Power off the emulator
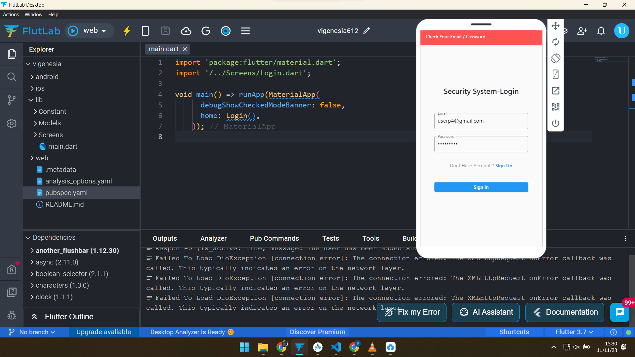Image resolution: width=635 pixels, height=357 pixels. 556,123
